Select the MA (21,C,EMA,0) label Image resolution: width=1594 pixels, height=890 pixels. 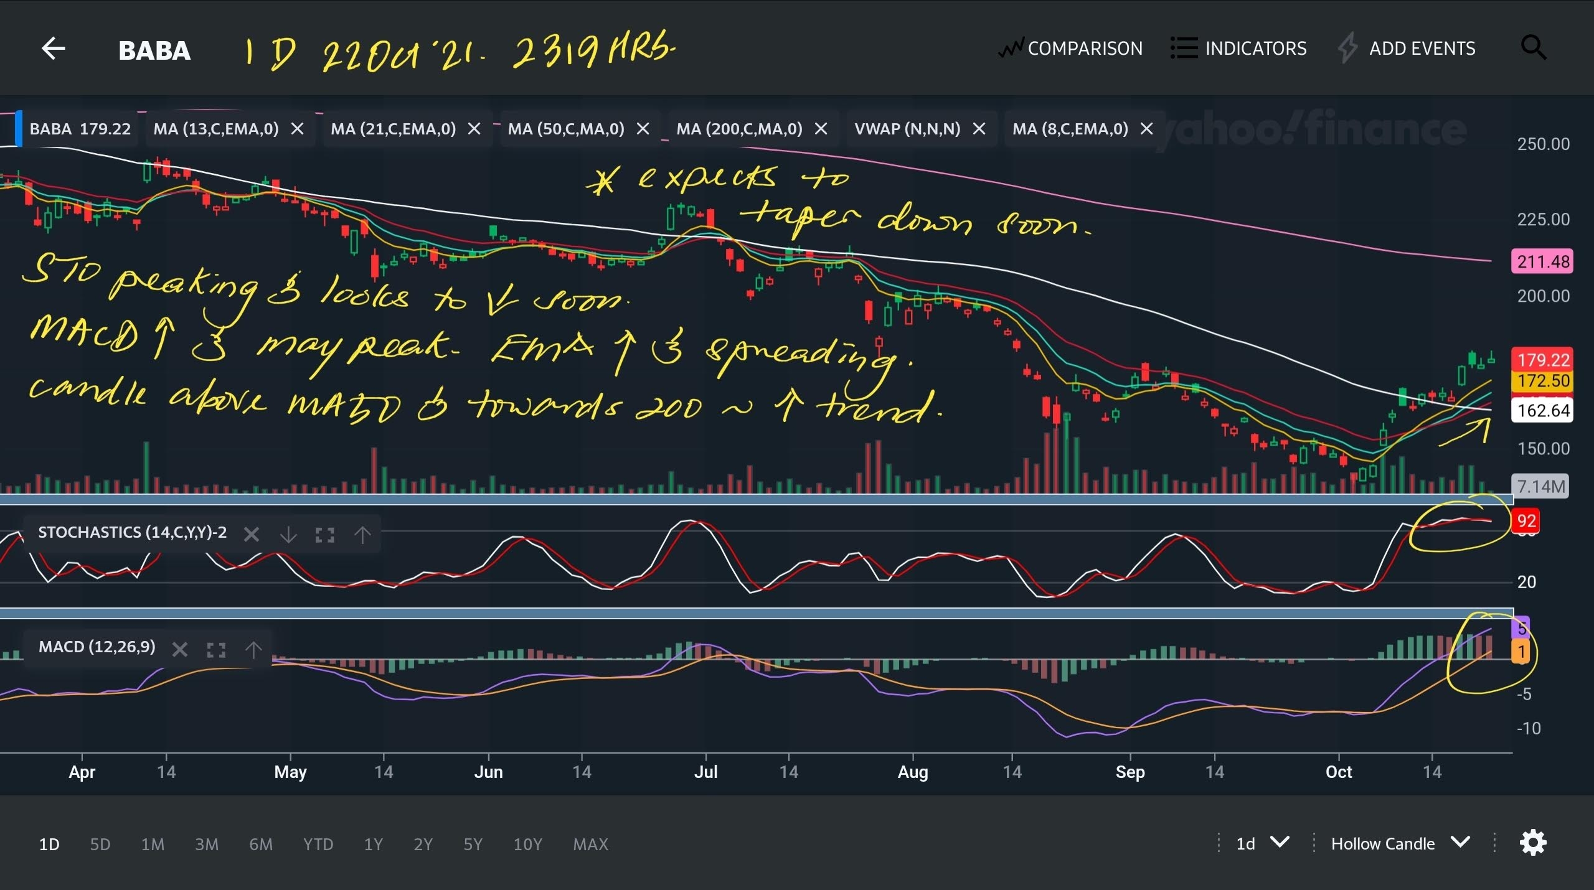pos(393,129)
